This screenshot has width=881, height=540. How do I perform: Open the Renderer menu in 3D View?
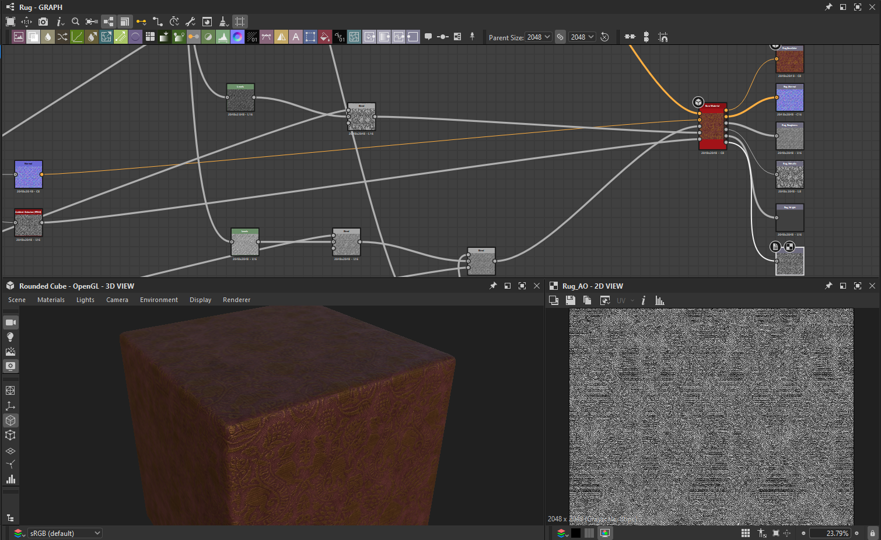[x=236, y=300]
